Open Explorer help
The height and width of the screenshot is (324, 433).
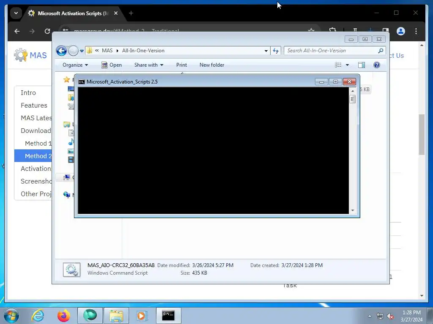377,65
